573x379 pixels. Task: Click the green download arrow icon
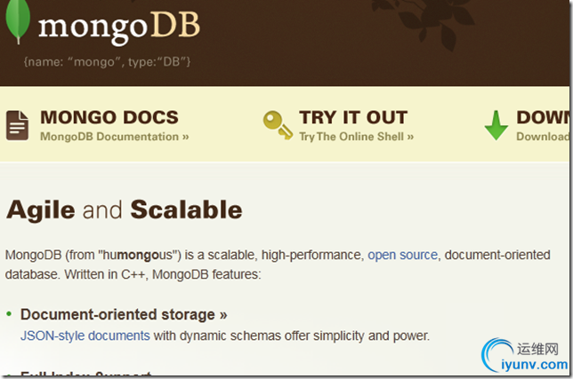pyautogui.click(x=496, y=125)
